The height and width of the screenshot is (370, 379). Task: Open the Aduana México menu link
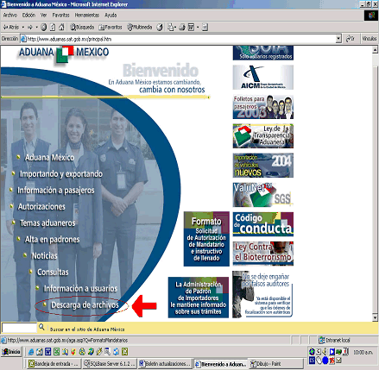point(49,158)
